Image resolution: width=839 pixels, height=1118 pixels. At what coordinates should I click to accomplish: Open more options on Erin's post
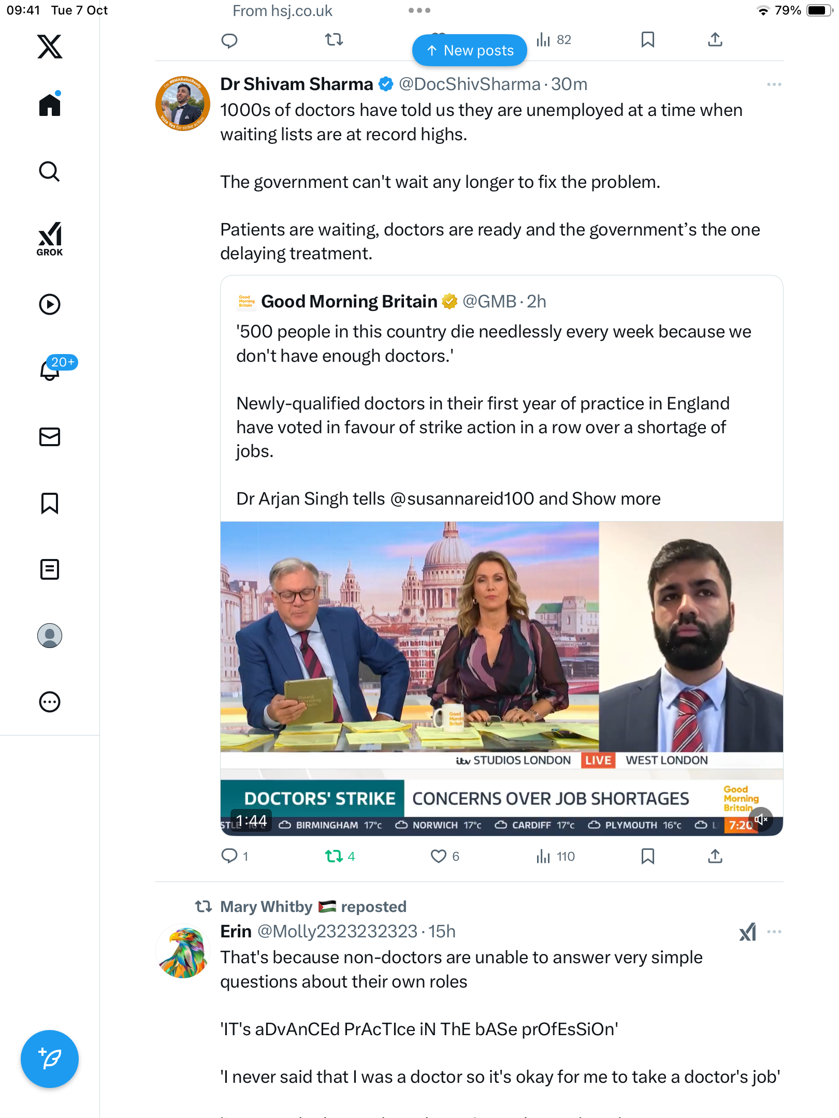coord(774,932)
